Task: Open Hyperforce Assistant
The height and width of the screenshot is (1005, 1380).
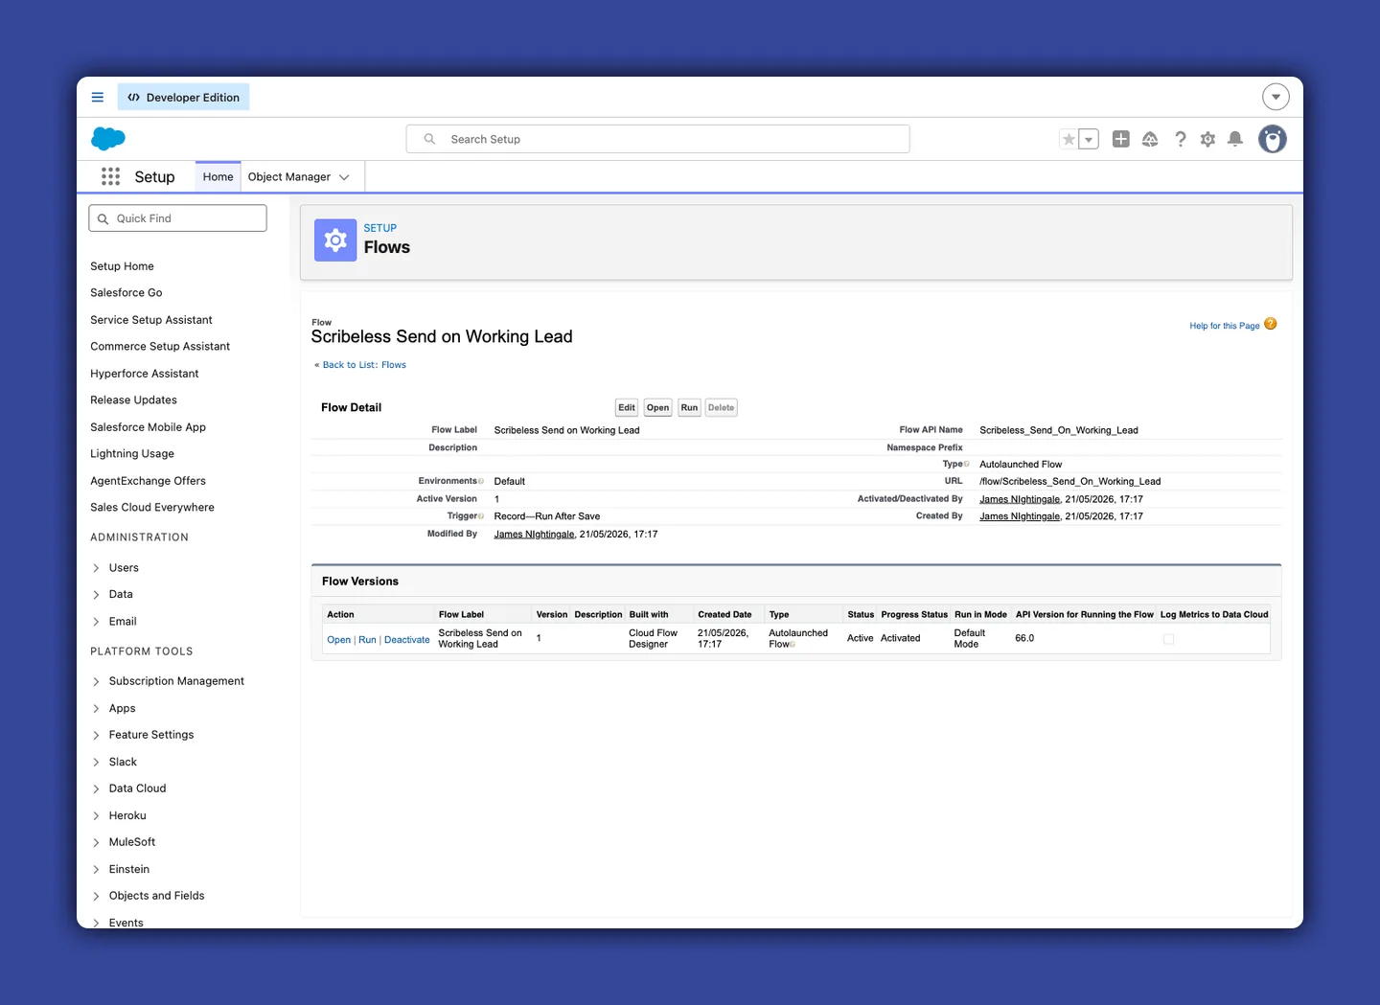Action: [145, 374]
